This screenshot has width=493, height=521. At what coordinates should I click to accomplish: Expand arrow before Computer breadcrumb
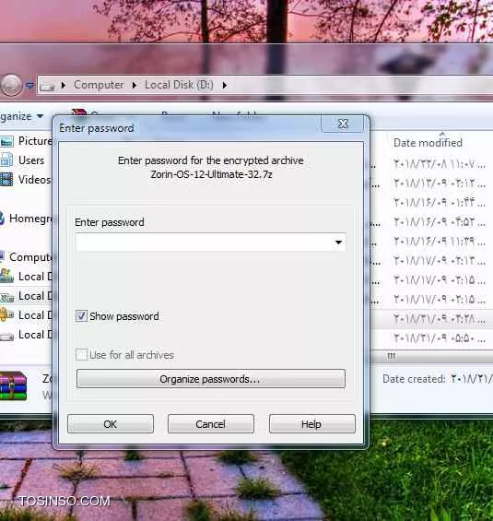[64, 86]
